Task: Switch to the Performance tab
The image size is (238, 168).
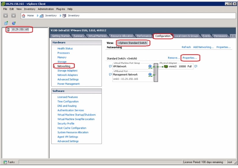Action: (x=144, y=36)
